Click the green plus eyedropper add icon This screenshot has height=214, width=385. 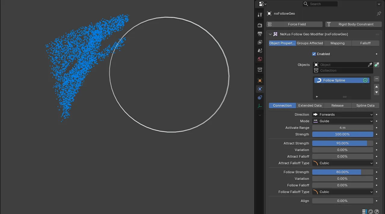376,65
